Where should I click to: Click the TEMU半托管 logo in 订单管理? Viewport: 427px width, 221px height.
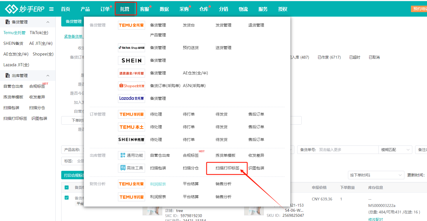pos(132,114)
